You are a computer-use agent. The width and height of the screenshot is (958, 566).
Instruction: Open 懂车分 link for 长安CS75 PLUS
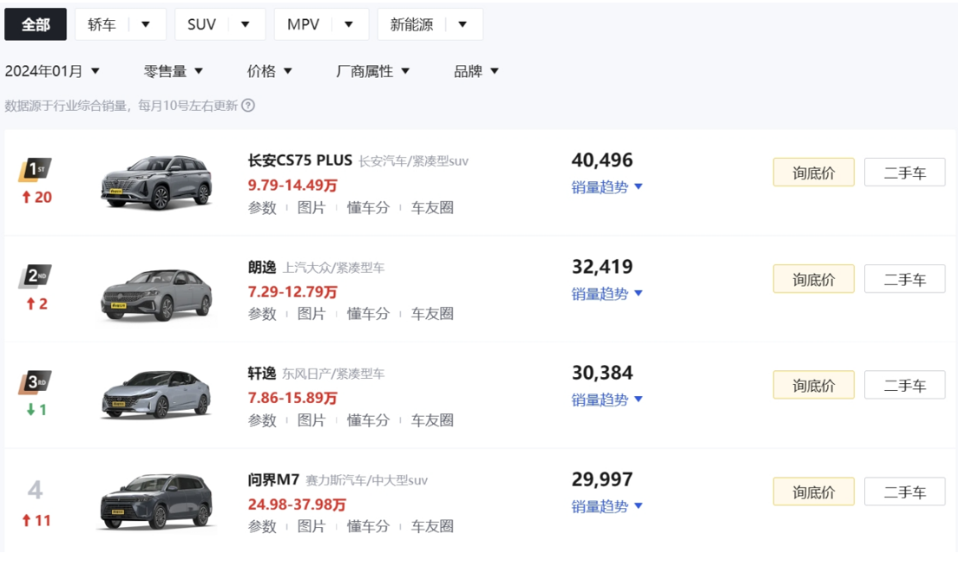coord(368,208)
